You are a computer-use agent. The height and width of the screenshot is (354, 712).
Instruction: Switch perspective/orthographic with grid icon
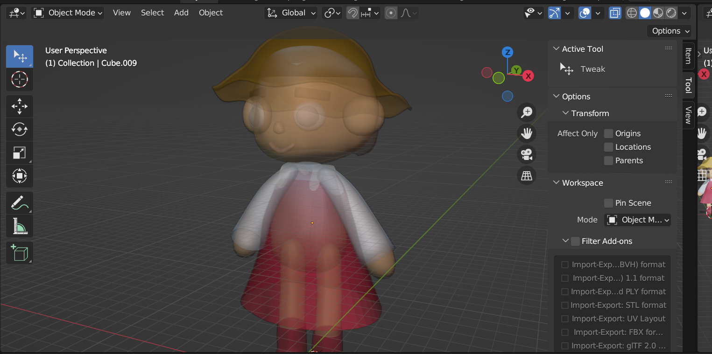[527, 176]
